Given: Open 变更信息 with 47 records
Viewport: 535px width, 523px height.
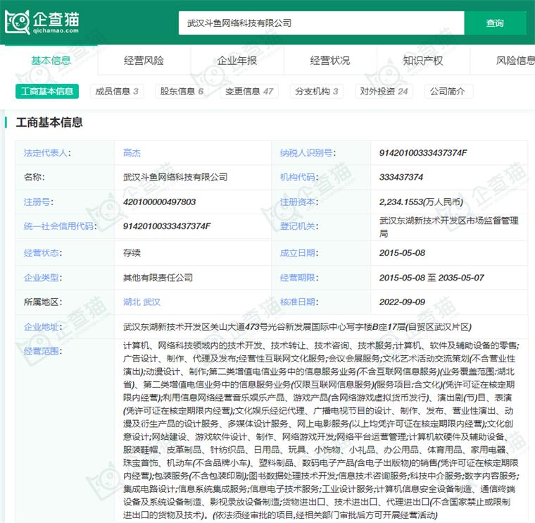Looking at the screenshot, I should [248, 92].
